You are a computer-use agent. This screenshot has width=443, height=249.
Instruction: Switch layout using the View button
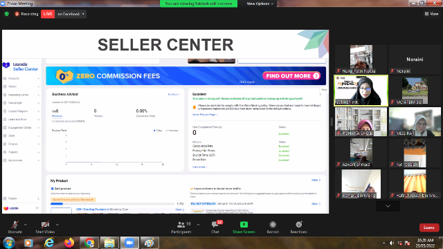(x=431, y=14)
